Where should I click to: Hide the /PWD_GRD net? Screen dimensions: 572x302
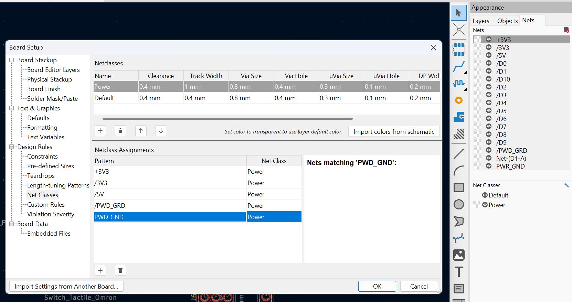(489, 150)
